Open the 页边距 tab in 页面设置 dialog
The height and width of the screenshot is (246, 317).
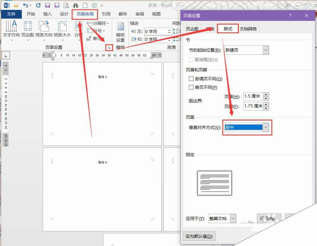point(192,29)
